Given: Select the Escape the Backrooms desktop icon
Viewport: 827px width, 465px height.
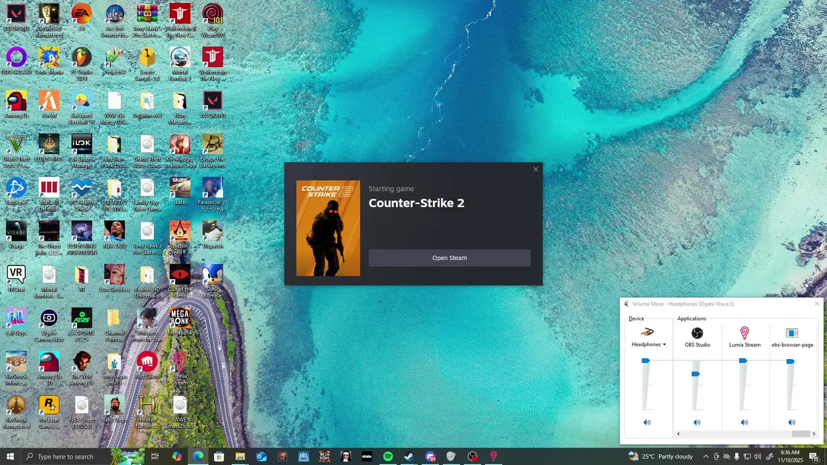Looking at the screenshot, I should [213, 150].
